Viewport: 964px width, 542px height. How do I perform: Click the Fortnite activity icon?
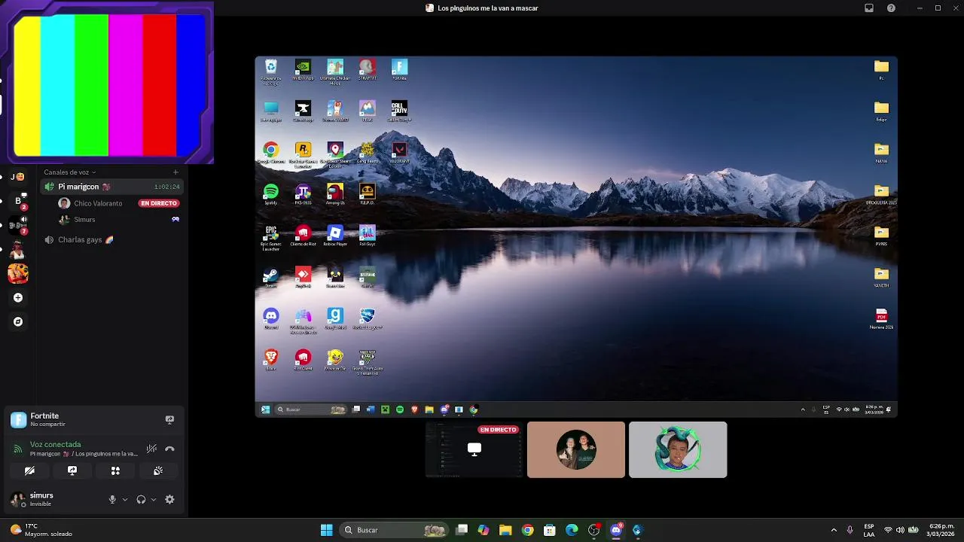pyautogui.click(x=18, y=420)
